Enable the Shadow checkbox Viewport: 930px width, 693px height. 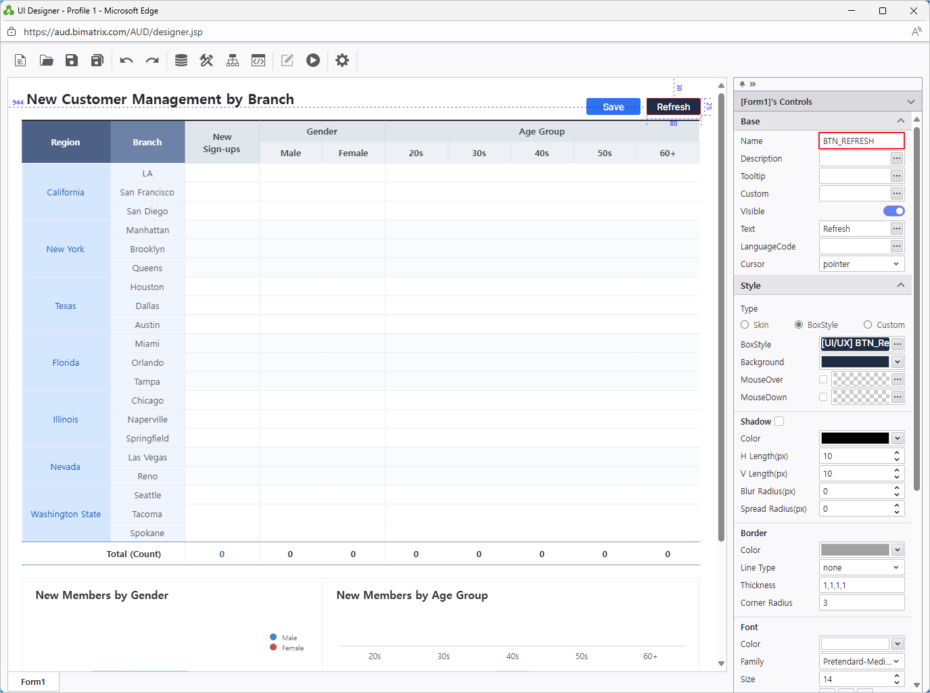pos(779,422)
